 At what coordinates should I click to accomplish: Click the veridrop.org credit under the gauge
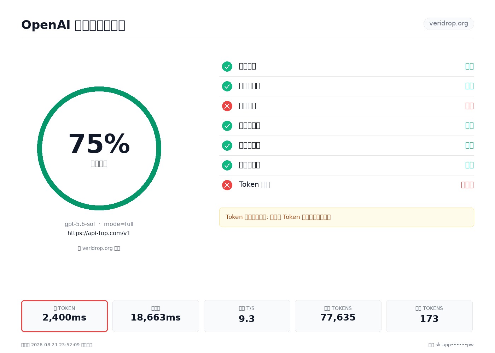(99, 248)
